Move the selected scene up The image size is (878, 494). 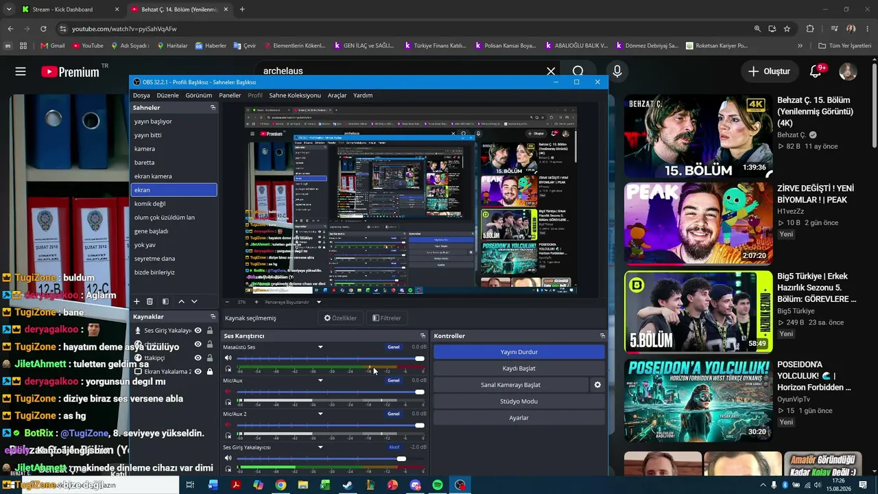click(x=181, y=301)
